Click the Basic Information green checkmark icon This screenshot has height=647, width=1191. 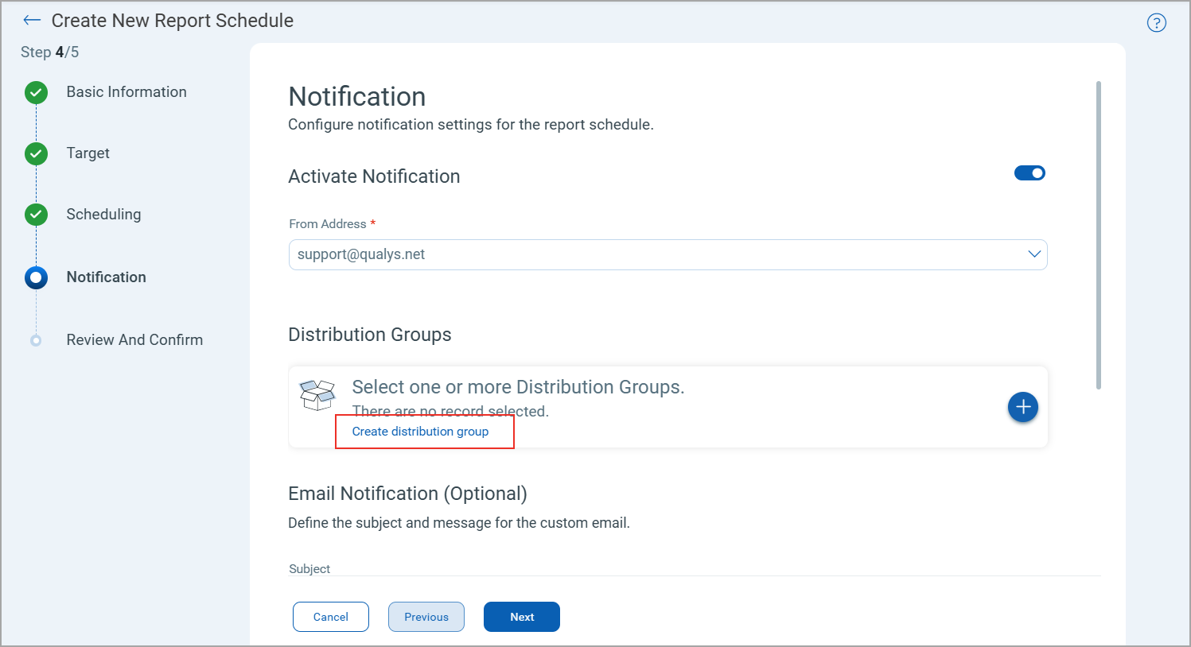click(36, 93)
